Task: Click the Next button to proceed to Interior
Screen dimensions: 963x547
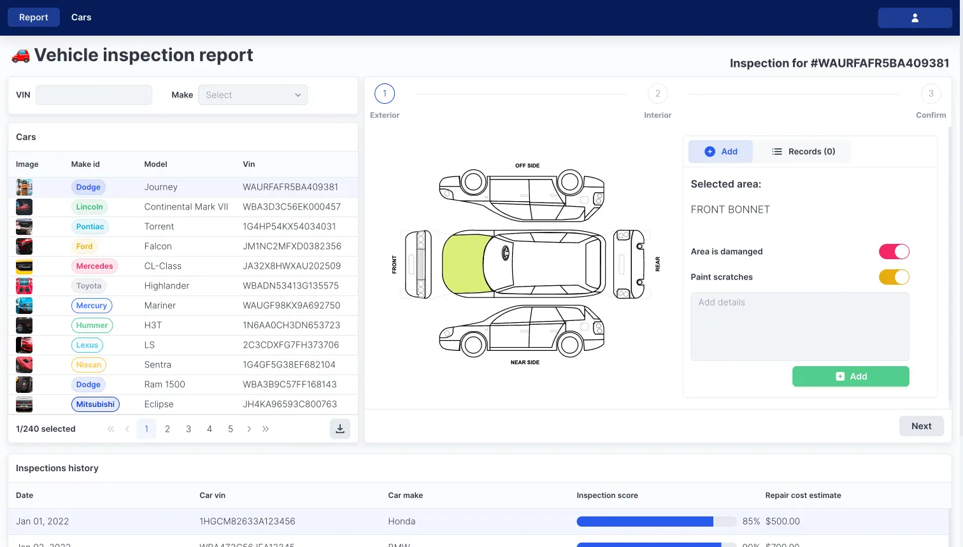Action: pos(921,425)
